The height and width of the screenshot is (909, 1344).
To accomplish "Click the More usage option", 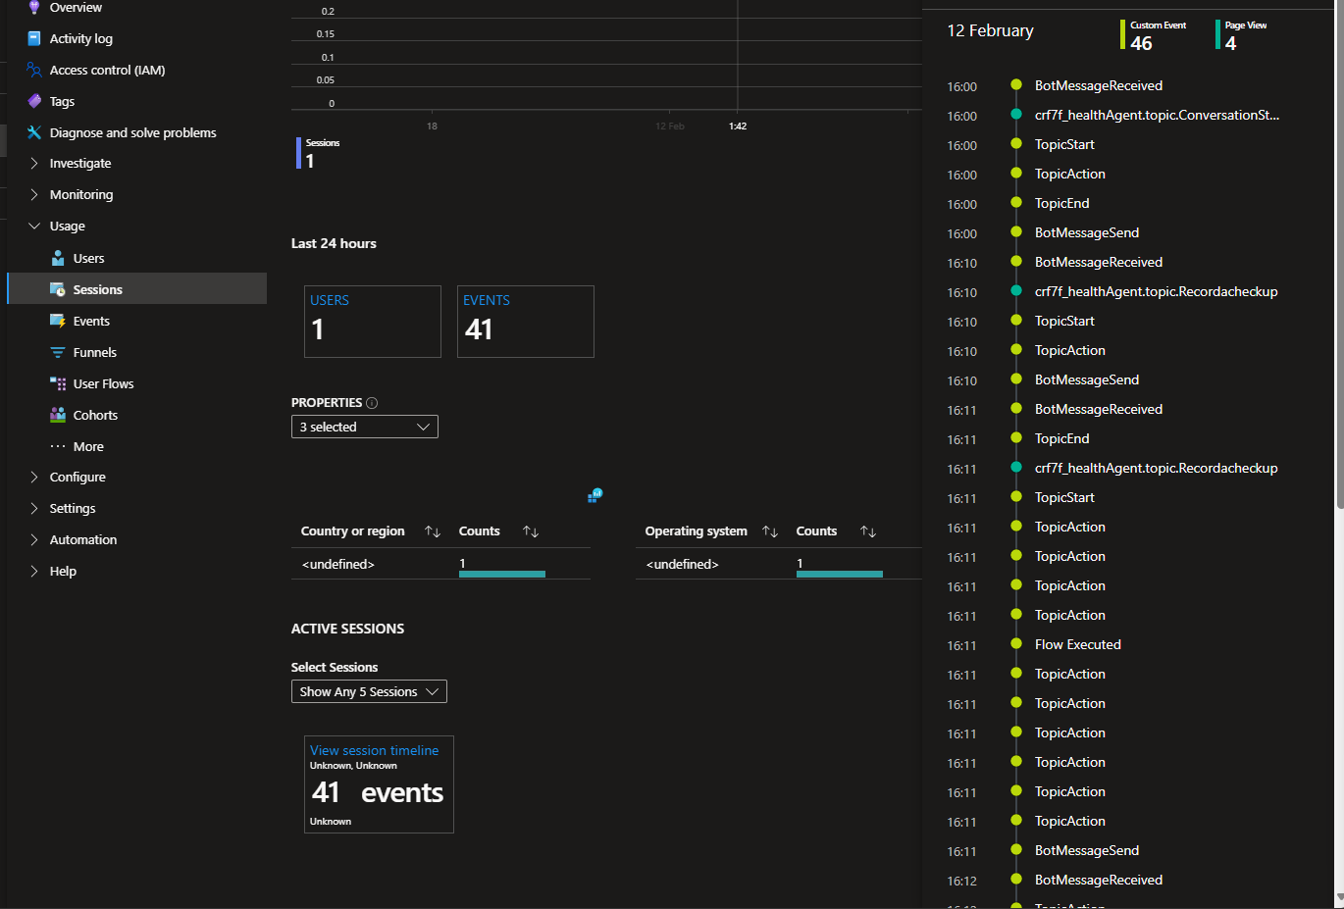I will (91, 446).
